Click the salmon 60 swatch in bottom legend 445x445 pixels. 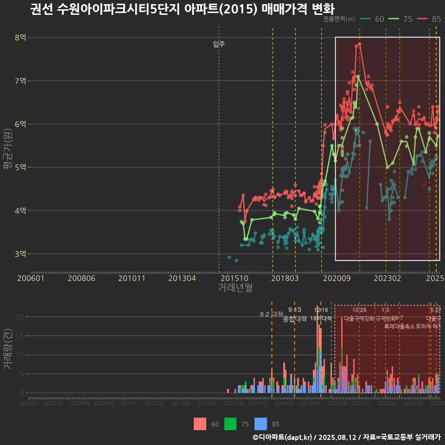tap(200, 424)
